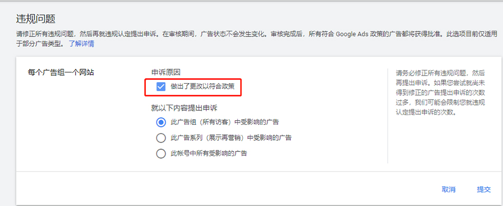This screenshot has height=206, width=503.
Task: Click the 此广告组（所有访客）中受影响的广告 label text
Action: [x=225, y=122]
